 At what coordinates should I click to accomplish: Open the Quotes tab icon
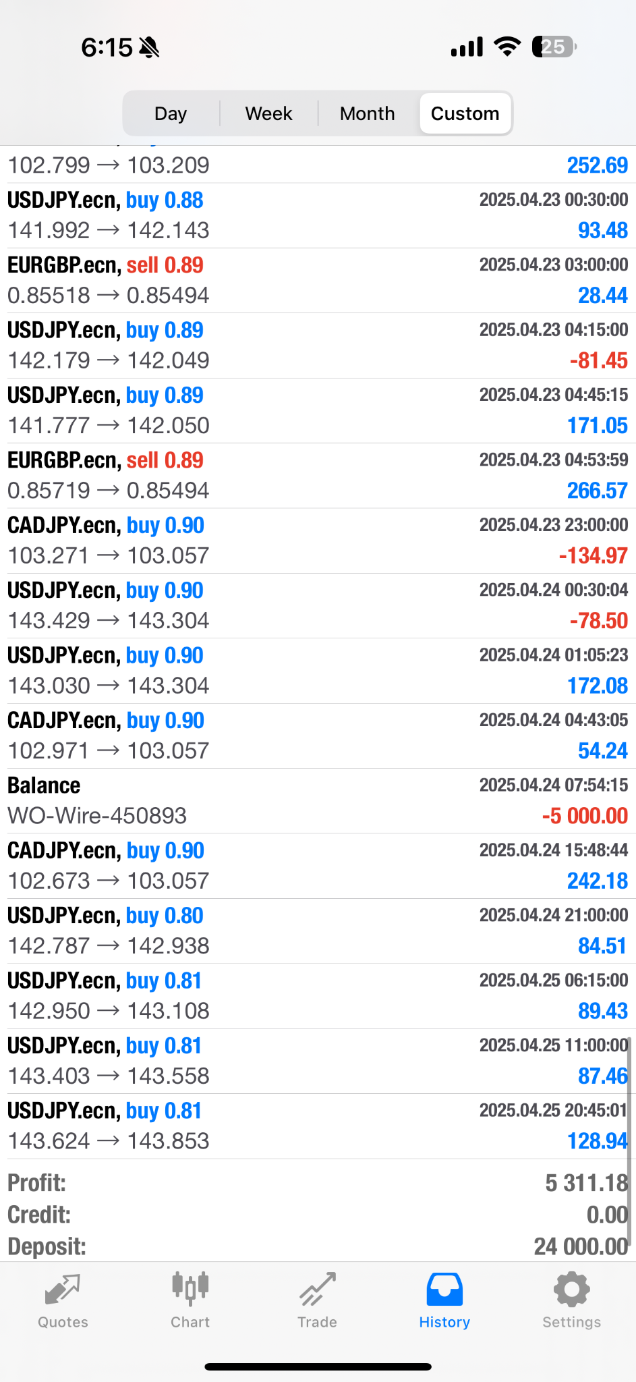(63, 1290)
